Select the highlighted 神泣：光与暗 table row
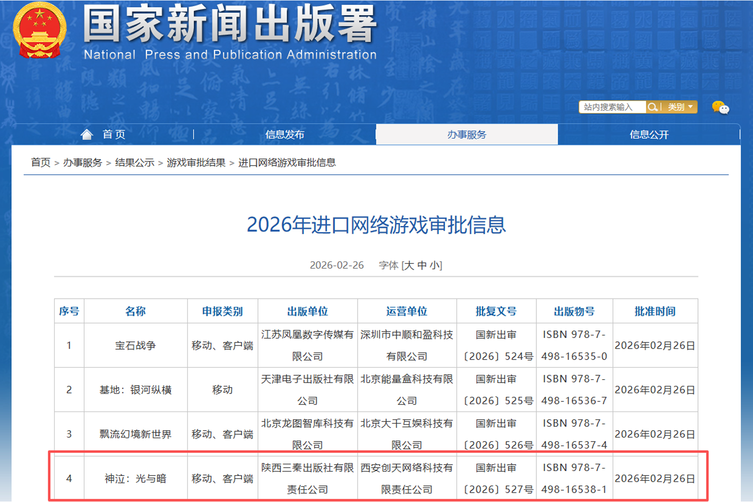753x502 pixels. pos(376,478)
